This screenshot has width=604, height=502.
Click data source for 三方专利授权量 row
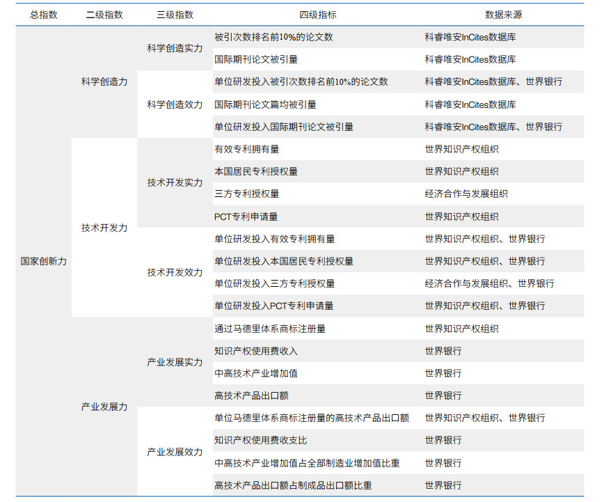click(466, 194)
